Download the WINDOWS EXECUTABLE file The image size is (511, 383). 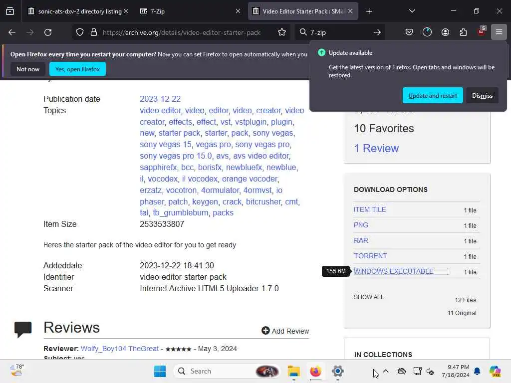(x=394, y=271)
